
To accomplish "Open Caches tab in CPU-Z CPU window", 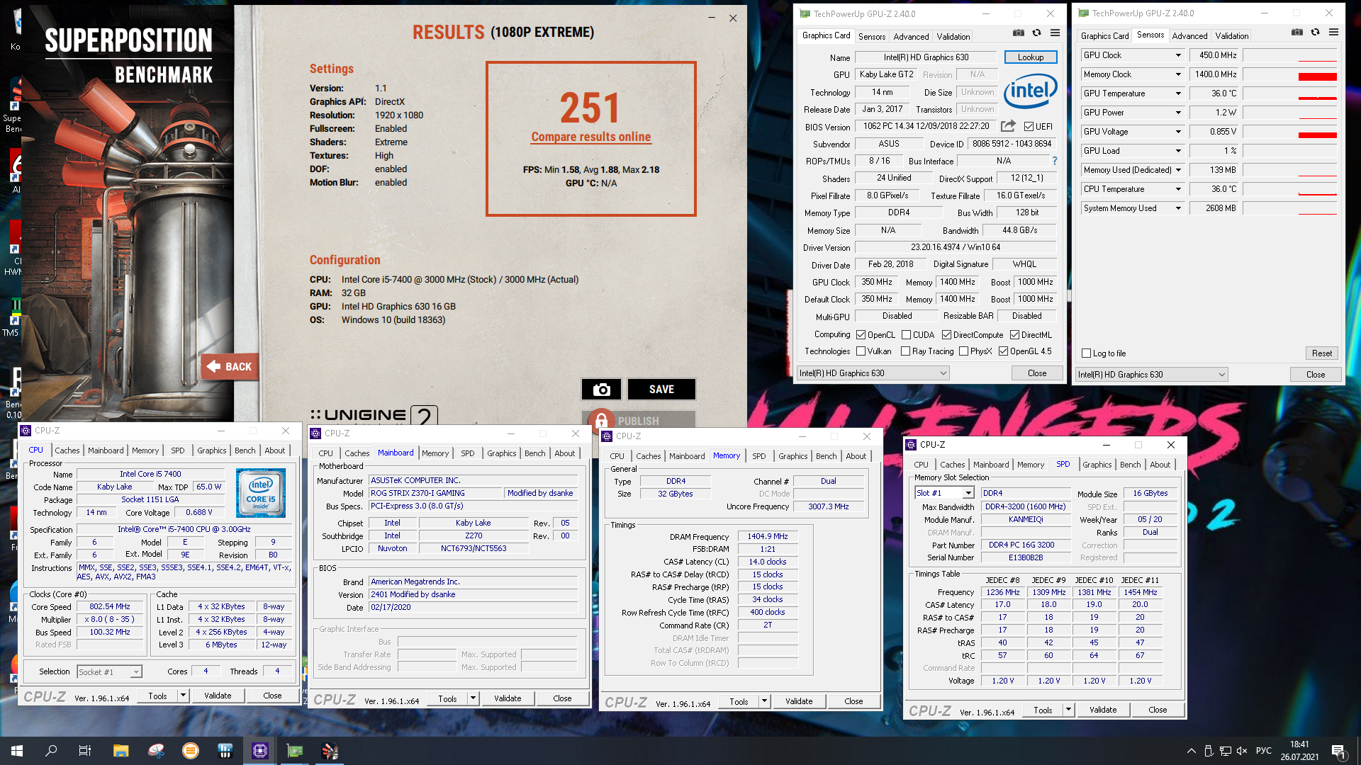I will point(67,450).
